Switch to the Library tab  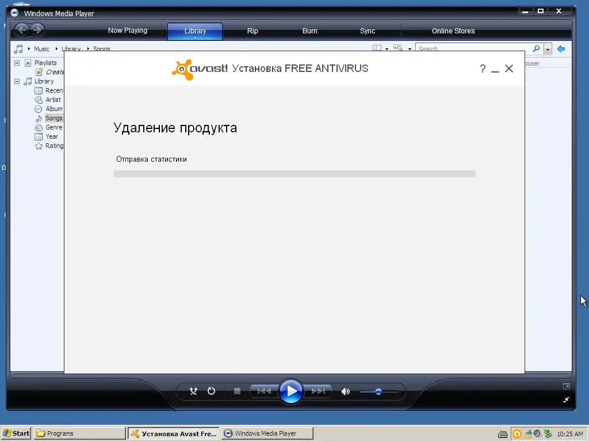pyautogui.click(x=195, y=31)
